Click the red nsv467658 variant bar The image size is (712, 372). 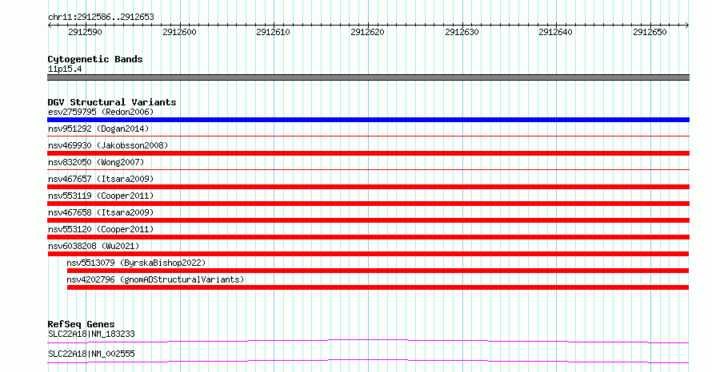(x=368, y=220)
